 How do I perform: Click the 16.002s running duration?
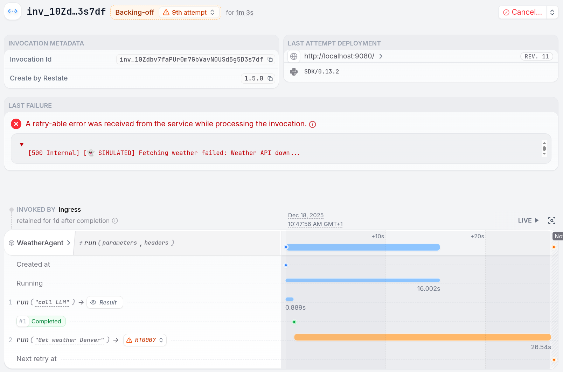point(429,289)
